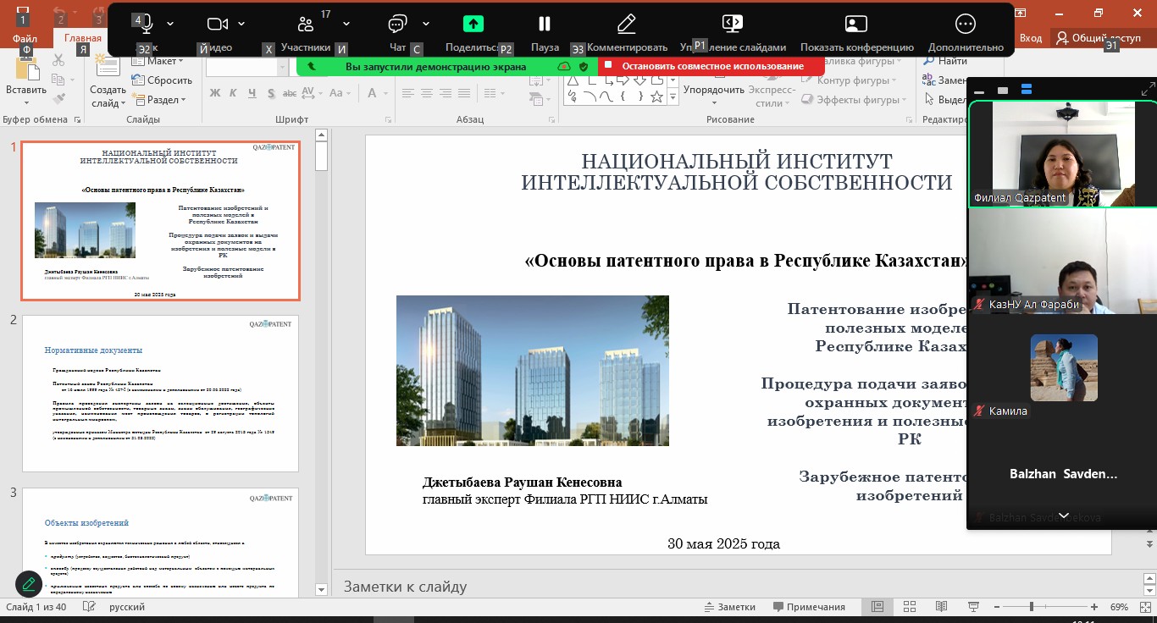The width and height of the screenshot is (1157, 623).
Task: Open the Участники participants panel
Action: (306, 25)
